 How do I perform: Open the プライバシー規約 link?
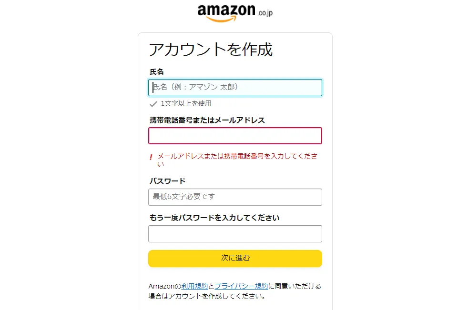coord(241,286)
